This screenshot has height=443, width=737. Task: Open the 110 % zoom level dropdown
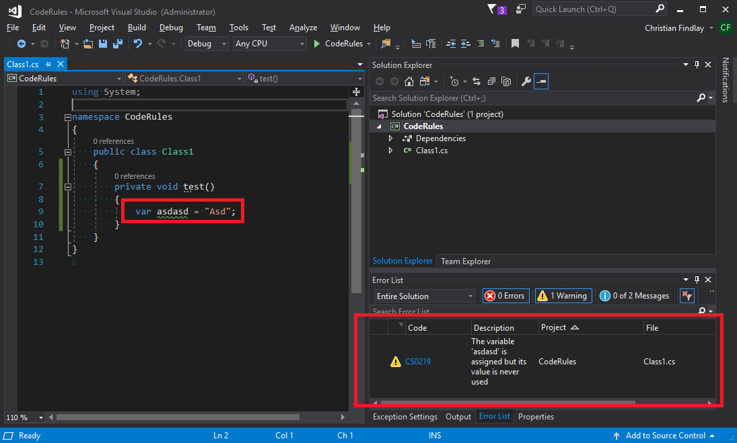point(24,417)
